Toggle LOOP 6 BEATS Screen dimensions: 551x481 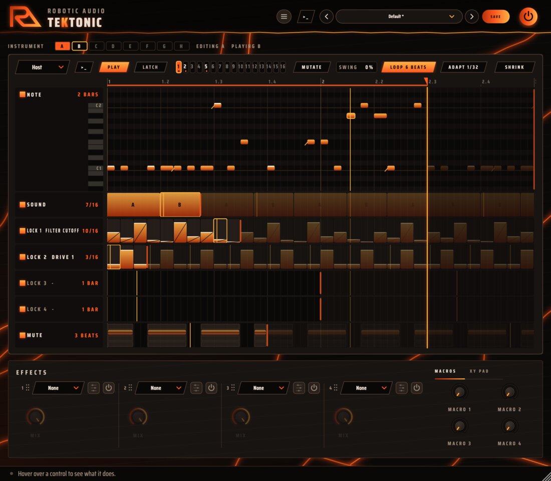tap(408, 67)
